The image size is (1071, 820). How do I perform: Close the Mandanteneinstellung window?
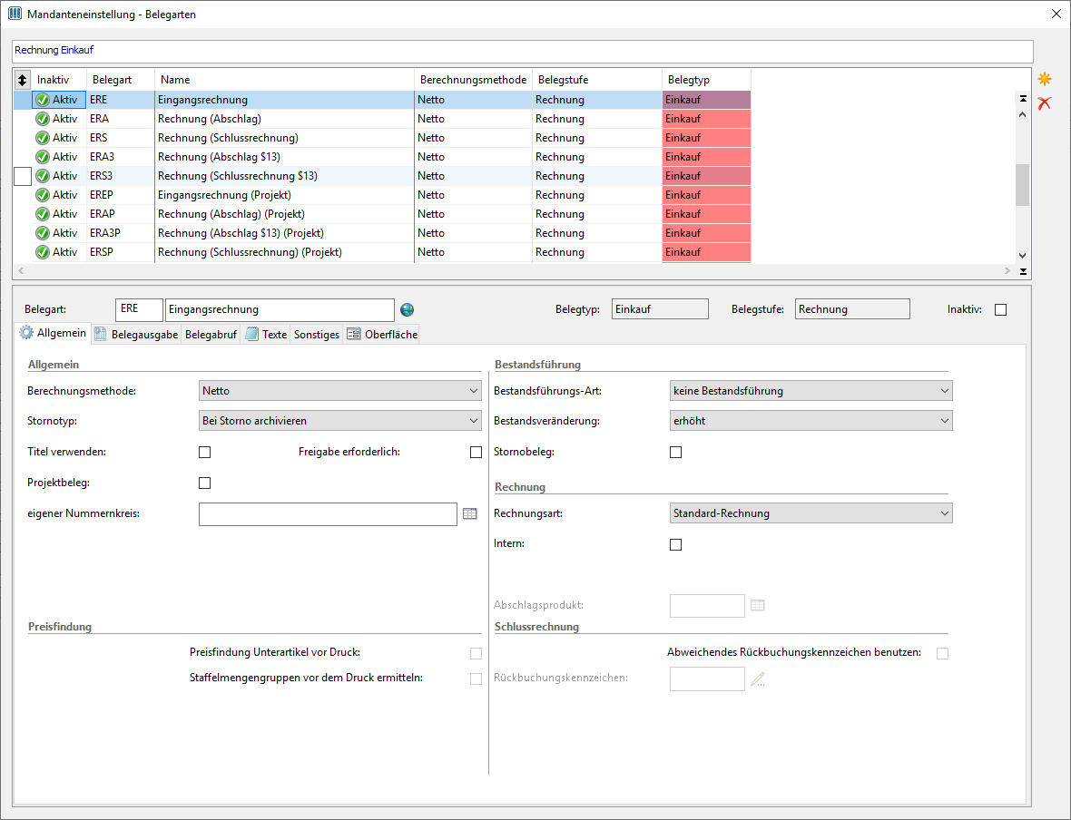[x=1056, y=14]
